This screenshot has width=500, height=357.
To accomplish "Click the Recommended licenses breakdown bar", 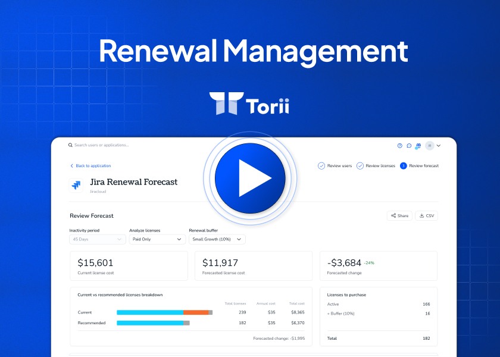I will [x=153, y=323].
